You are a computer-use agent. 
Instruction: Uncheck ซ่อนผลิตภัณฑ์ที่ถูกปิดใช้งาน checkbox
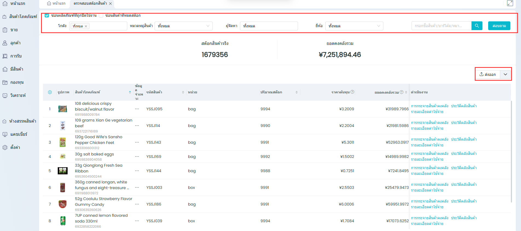[47, 15]
